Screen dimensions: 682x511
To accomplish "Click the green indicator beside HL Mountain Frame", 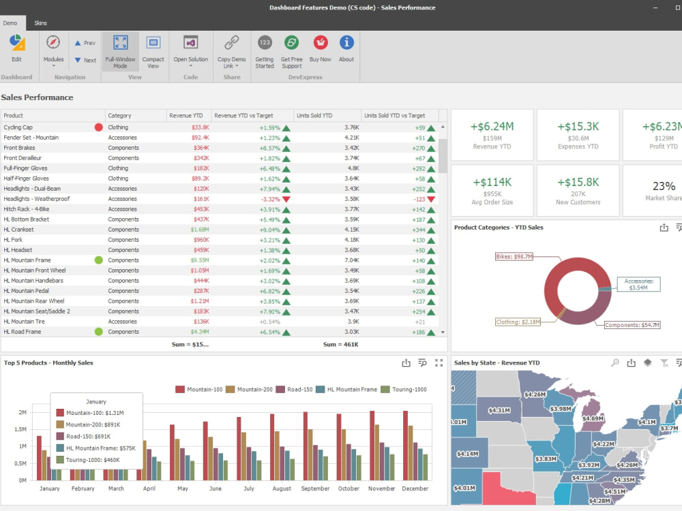I will (x=99, y=260).
